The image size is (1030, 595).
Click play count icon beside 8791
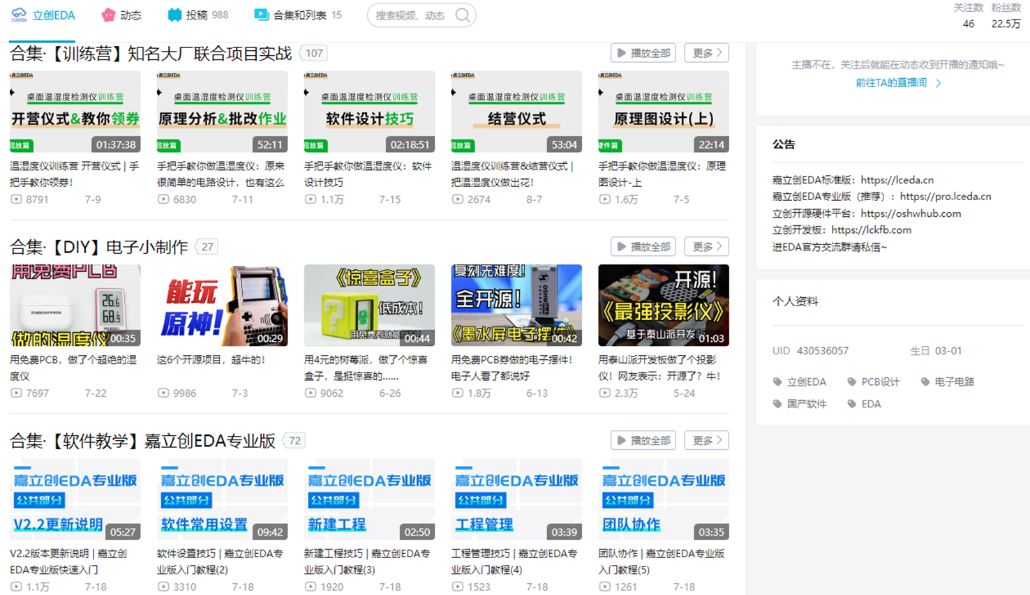pos(16,199)
